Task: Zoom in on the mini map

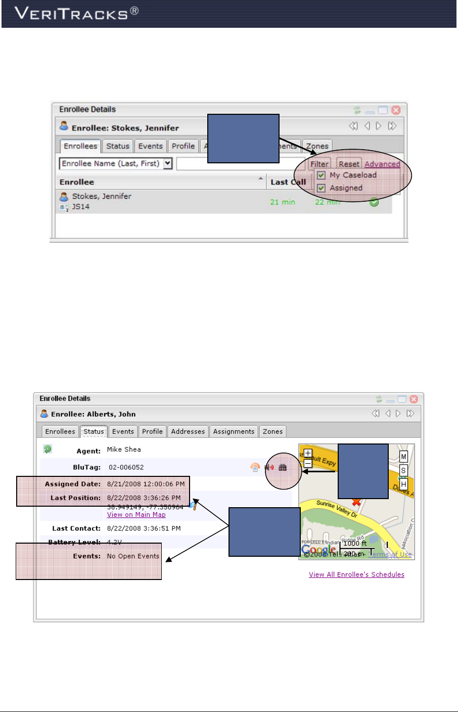Action: coord(308,453)
